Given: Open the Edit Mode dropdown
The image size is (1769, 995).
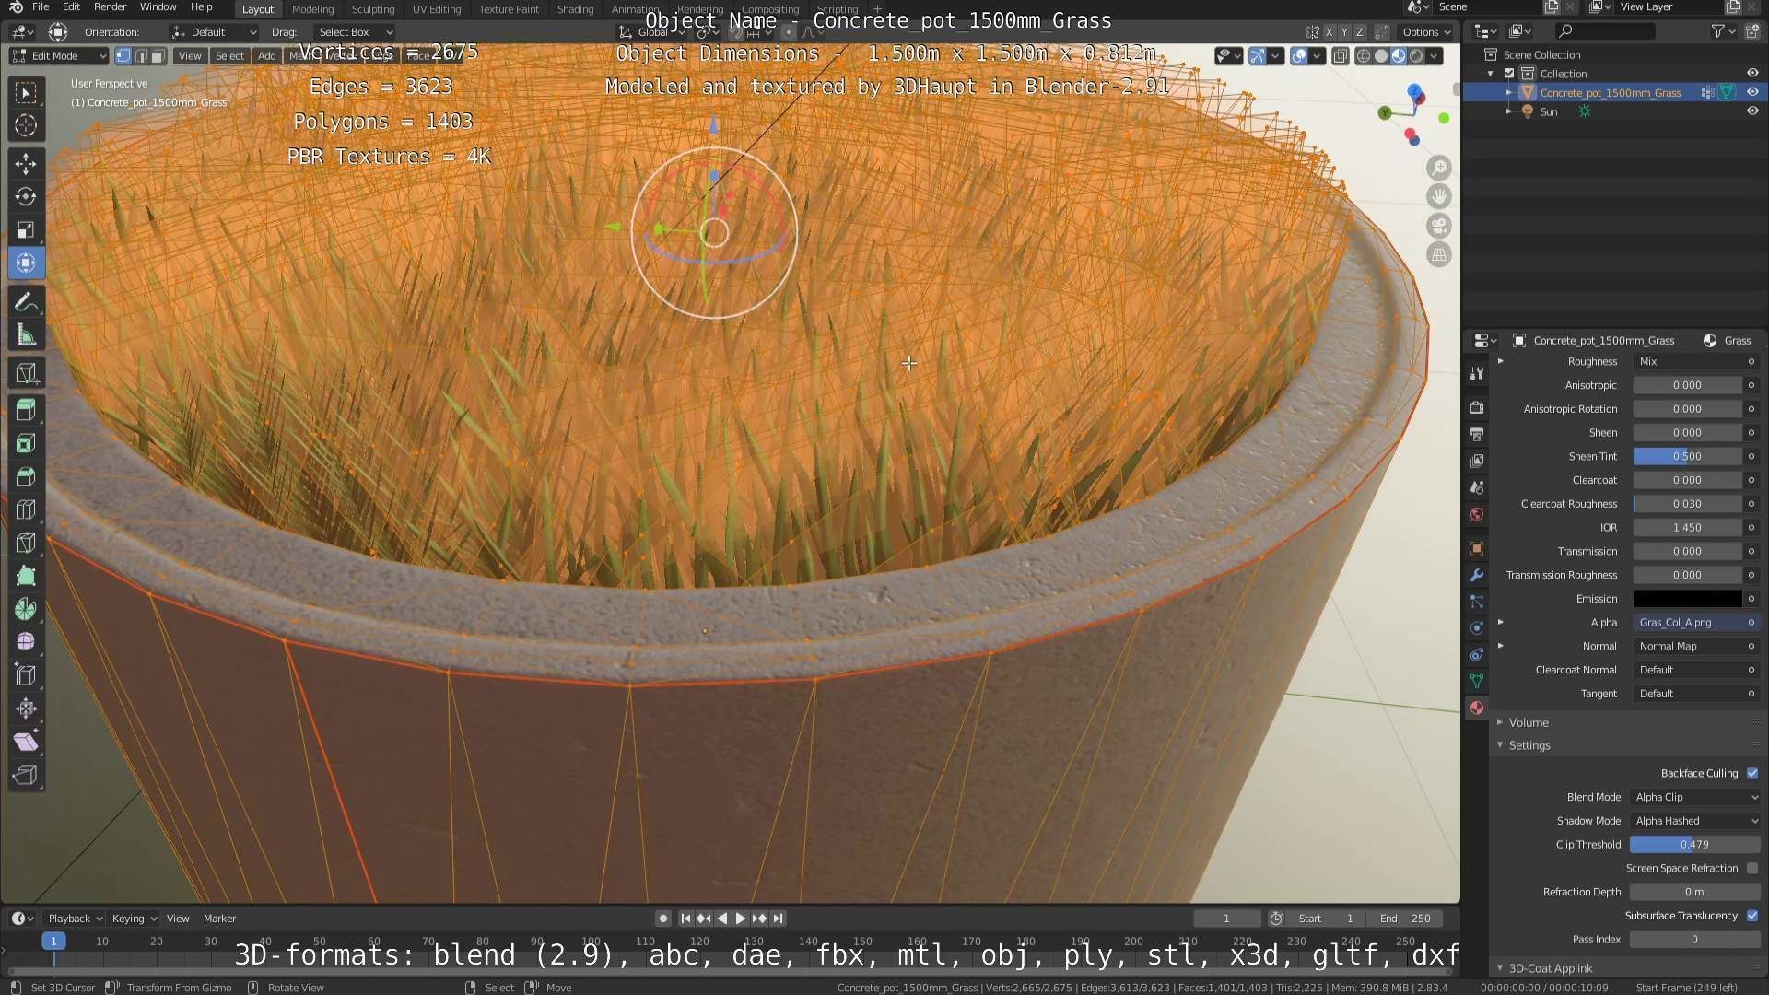Looking at the screenshot, I should point(59,56).
